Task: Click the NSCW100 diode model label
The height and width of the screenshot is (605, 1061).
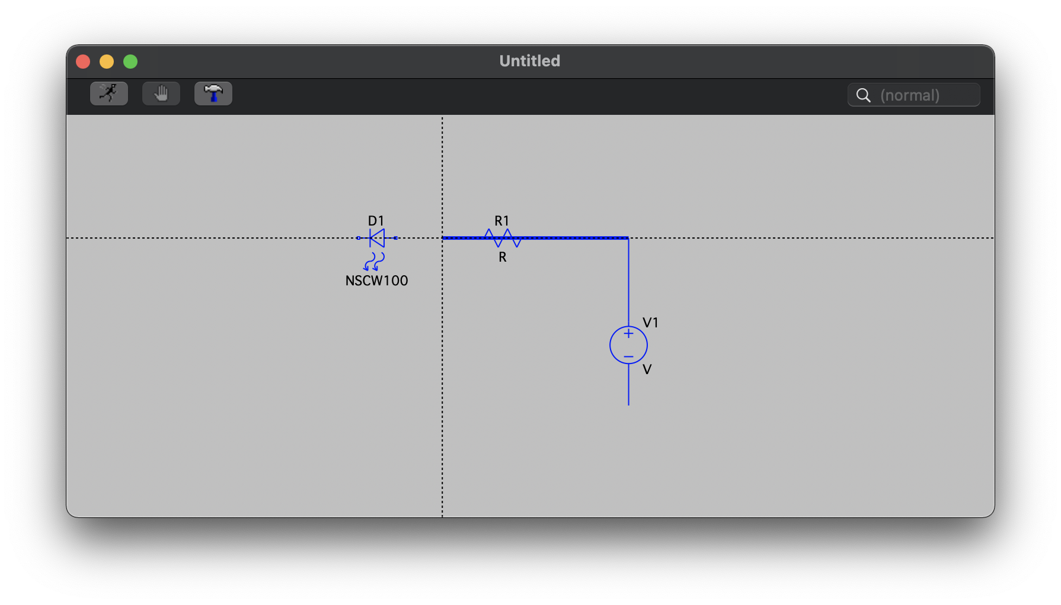Action: tap(376, 281)
